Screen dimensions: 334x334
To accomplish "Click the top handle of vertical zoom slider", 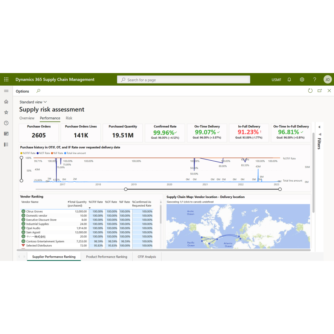I will (x=21, y=158).
